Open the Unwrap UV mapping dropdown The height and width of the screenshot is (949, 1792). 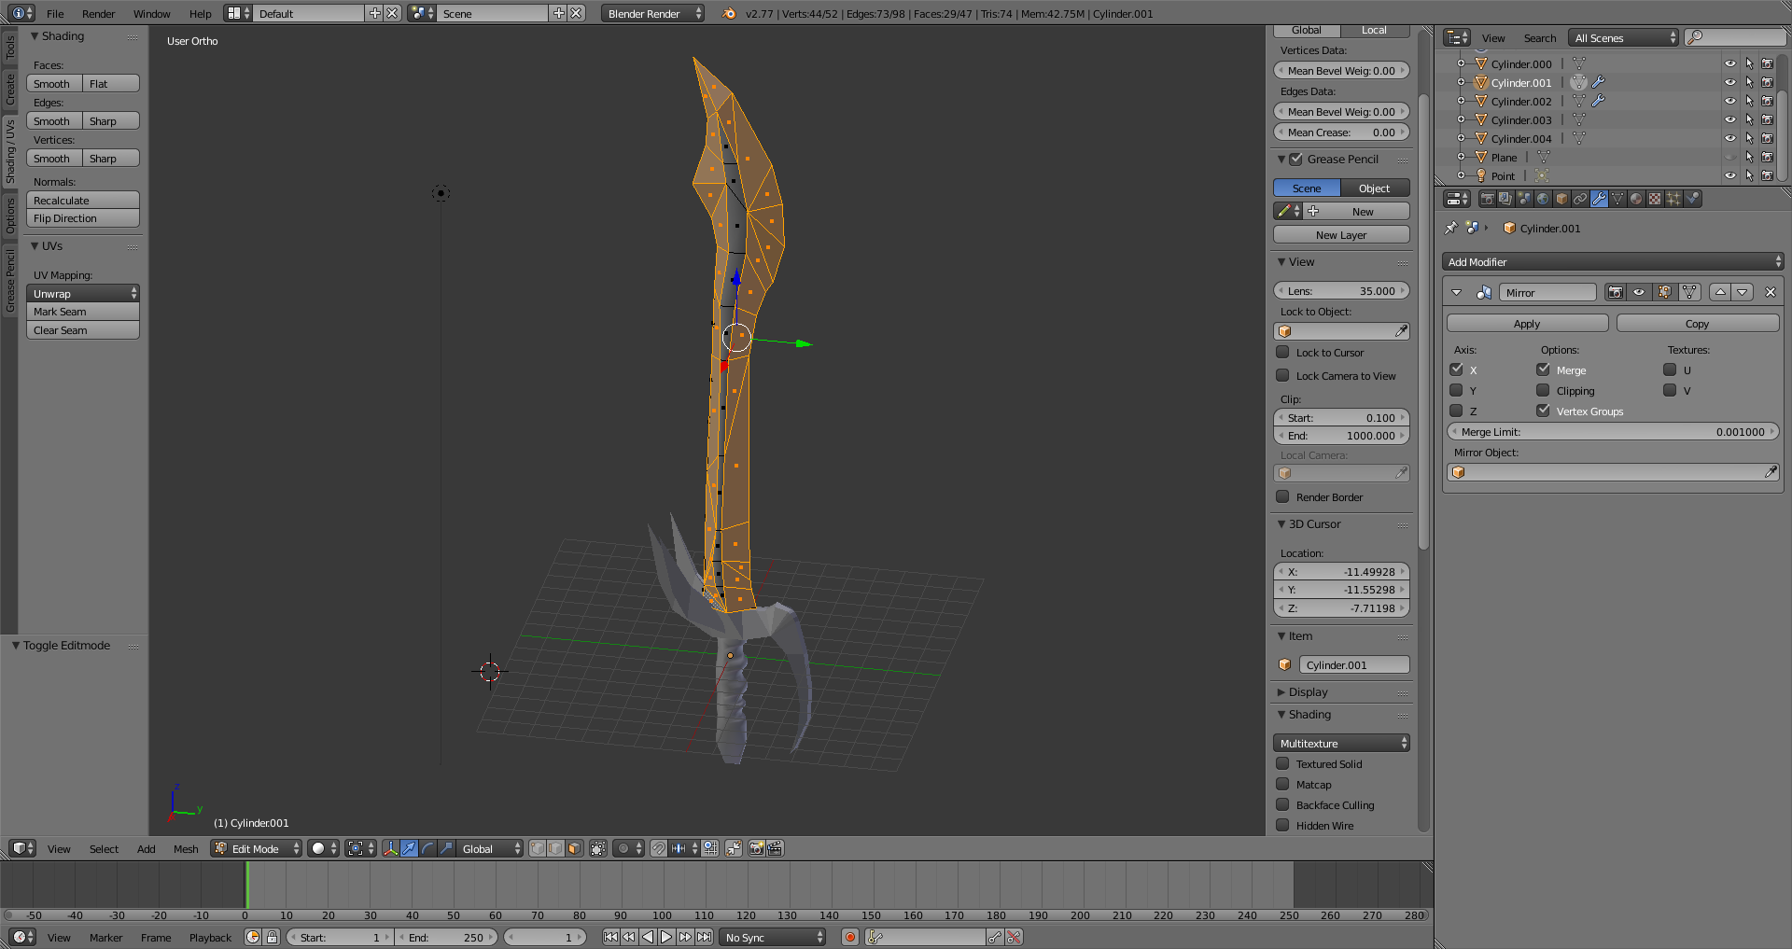(83, 293)
